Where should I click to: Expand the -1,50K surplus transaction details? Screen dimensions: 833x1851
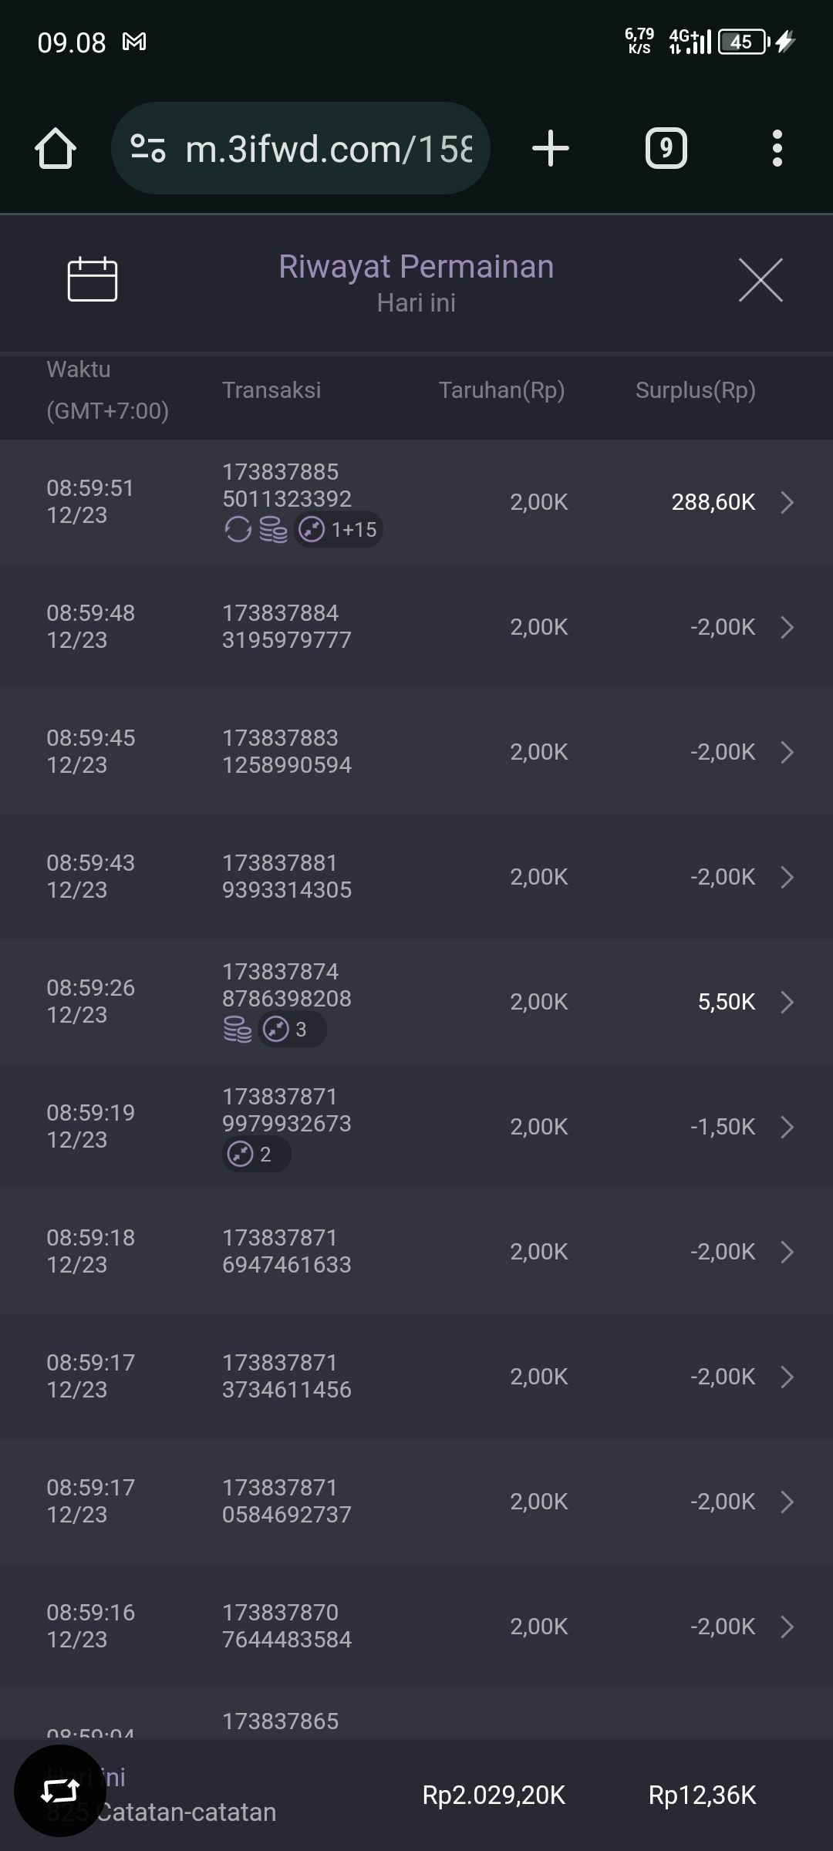point(787,1127)
